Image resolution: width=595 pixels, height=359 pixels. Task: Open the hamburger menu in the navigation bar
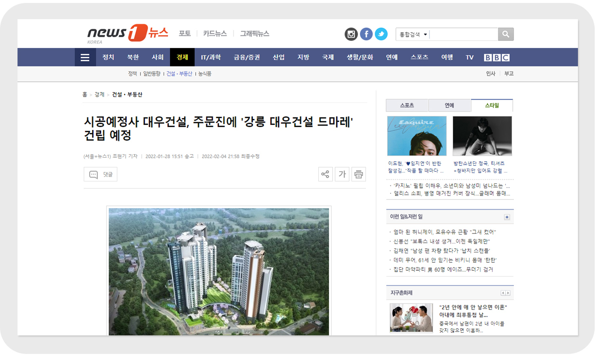85,58
